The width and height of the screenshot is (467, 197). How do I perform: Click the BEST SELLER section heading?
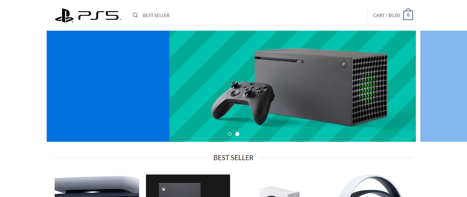233,158
